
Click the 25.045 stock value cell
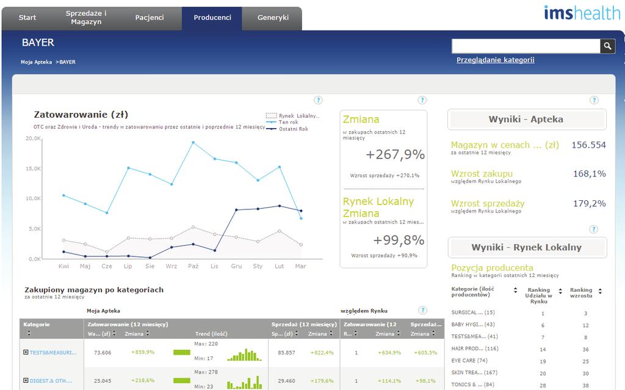click(103, 381)
